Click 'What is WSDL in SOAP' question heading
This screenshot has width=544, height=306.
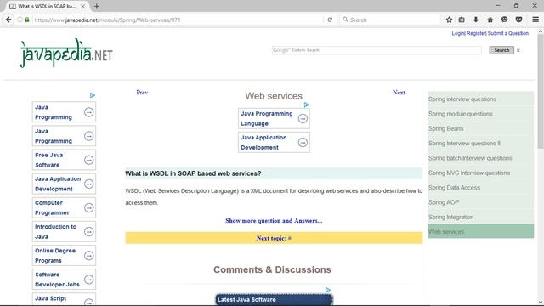tap(193, 173)
